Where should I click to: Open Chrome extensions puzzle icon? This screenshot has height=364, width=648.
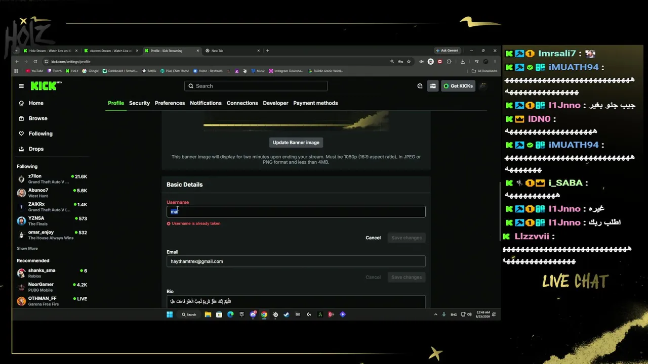click(449, 62)
